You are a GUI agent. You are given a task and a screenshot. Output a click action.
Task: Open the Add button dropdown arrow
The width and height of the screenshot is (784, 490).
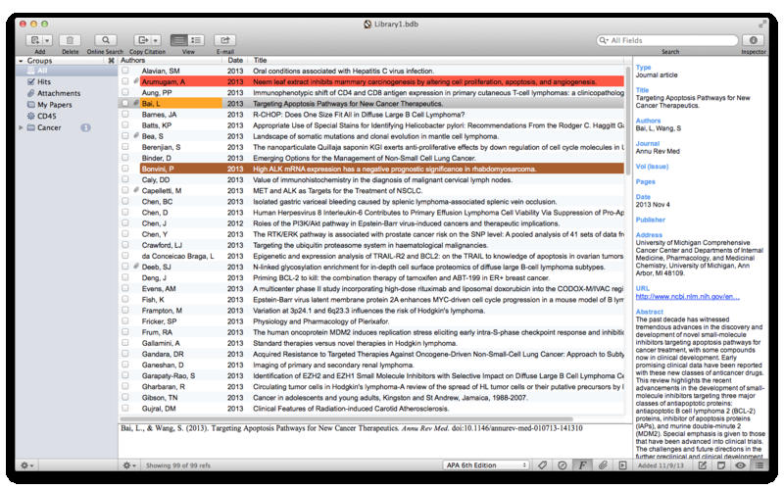46,40
